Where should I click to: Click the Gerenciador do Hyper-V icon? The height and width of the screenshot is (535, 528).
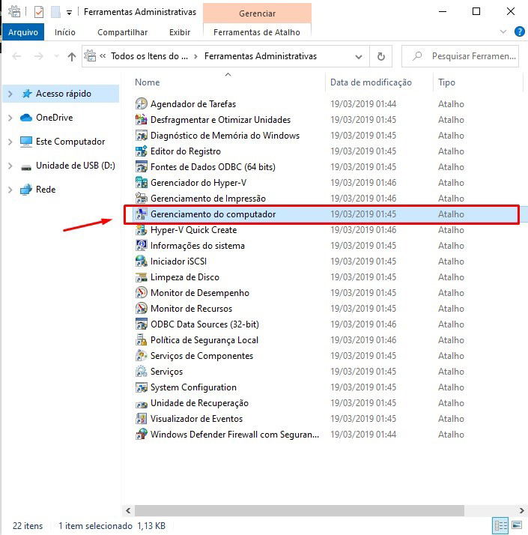142,182
